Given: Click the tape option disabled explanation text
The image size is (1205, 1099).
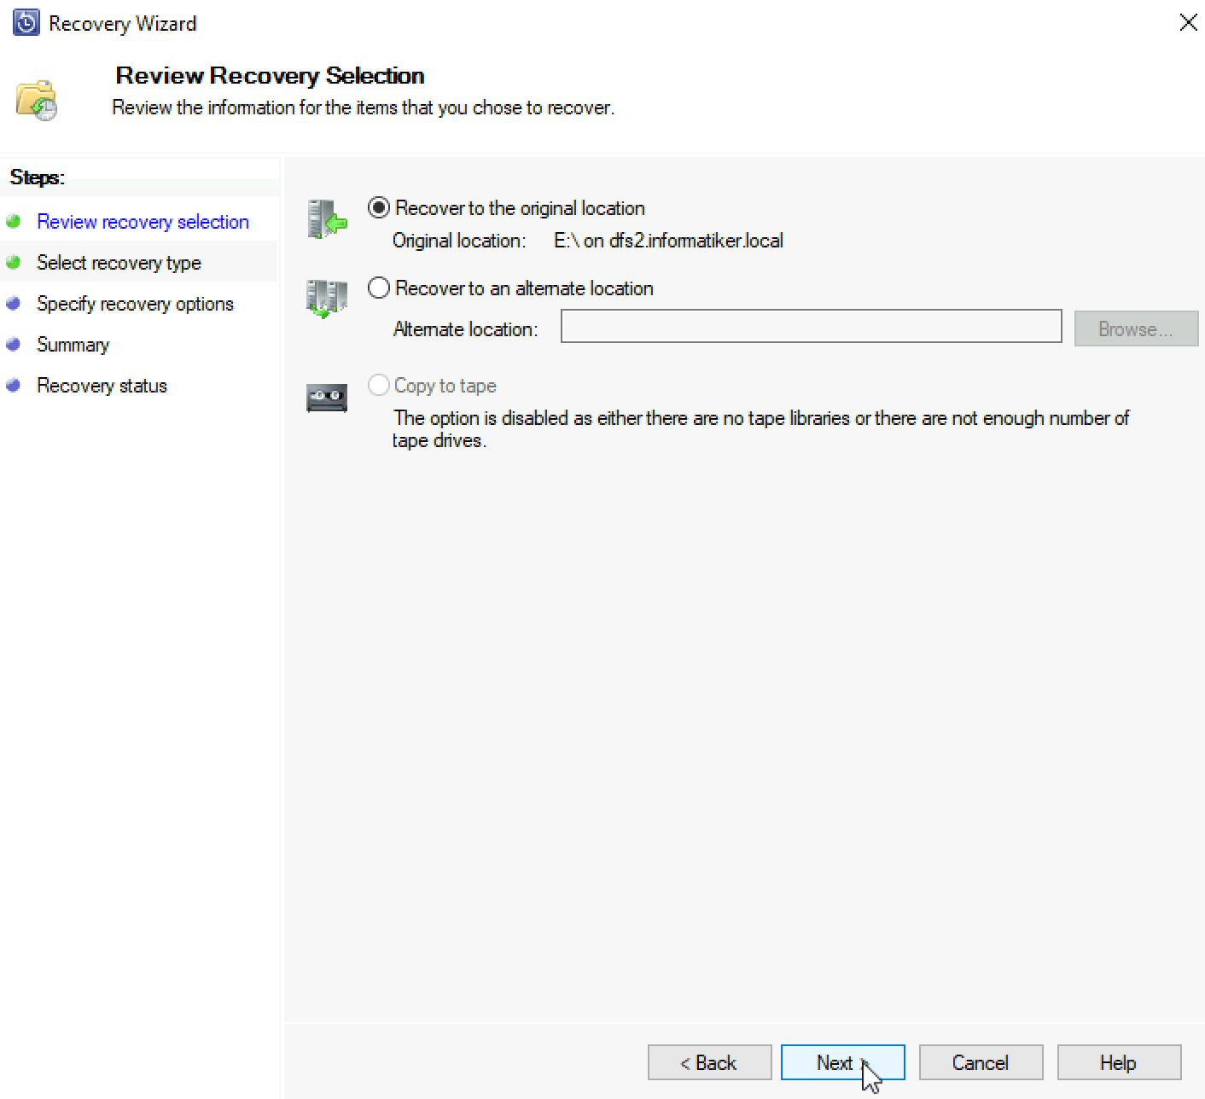Looking at the screenshot, I should 760,429.
